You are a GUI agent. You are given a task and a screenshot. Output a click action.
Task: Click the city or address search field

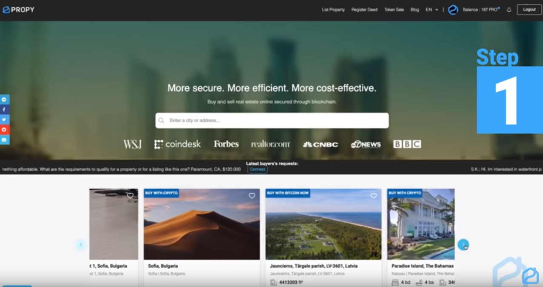tap(272, 121)
